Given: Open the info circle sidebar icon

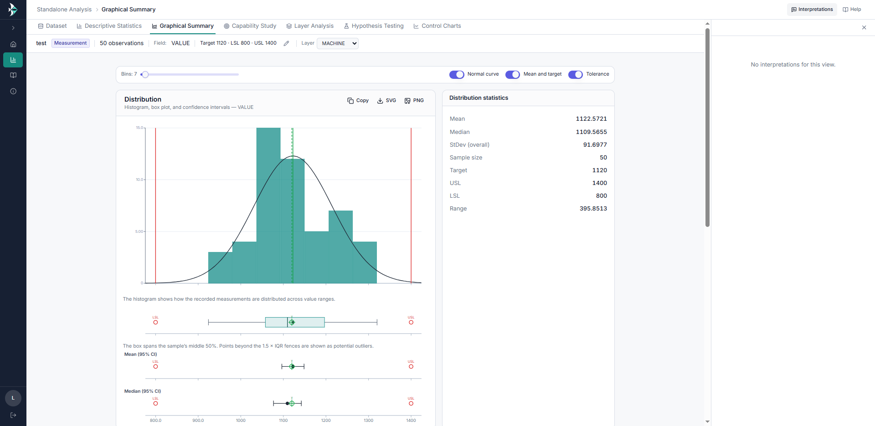Looking at the screenshot, I should (x=13, y=91).
